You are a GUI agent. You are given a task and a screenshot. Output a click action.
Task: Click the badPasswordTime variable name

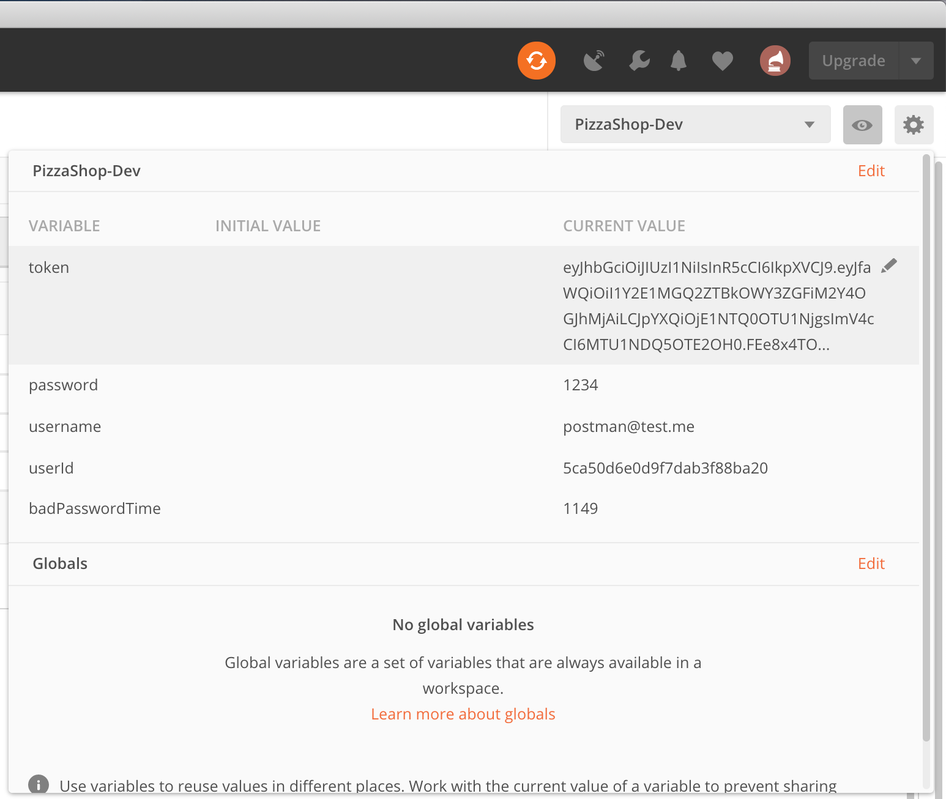[x=95, y=508]
